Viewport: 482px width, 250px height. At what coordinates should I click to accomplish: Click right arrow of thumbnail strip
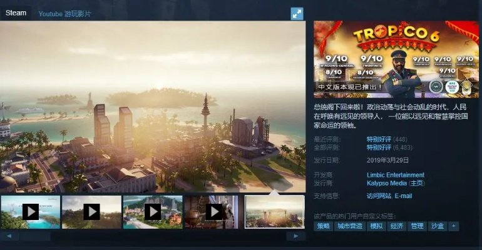295,236
